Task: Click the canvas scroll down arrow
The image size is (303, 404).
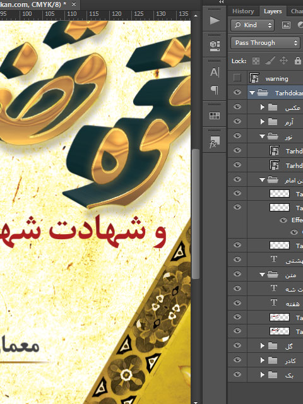Action: click(x=196, y=402)
